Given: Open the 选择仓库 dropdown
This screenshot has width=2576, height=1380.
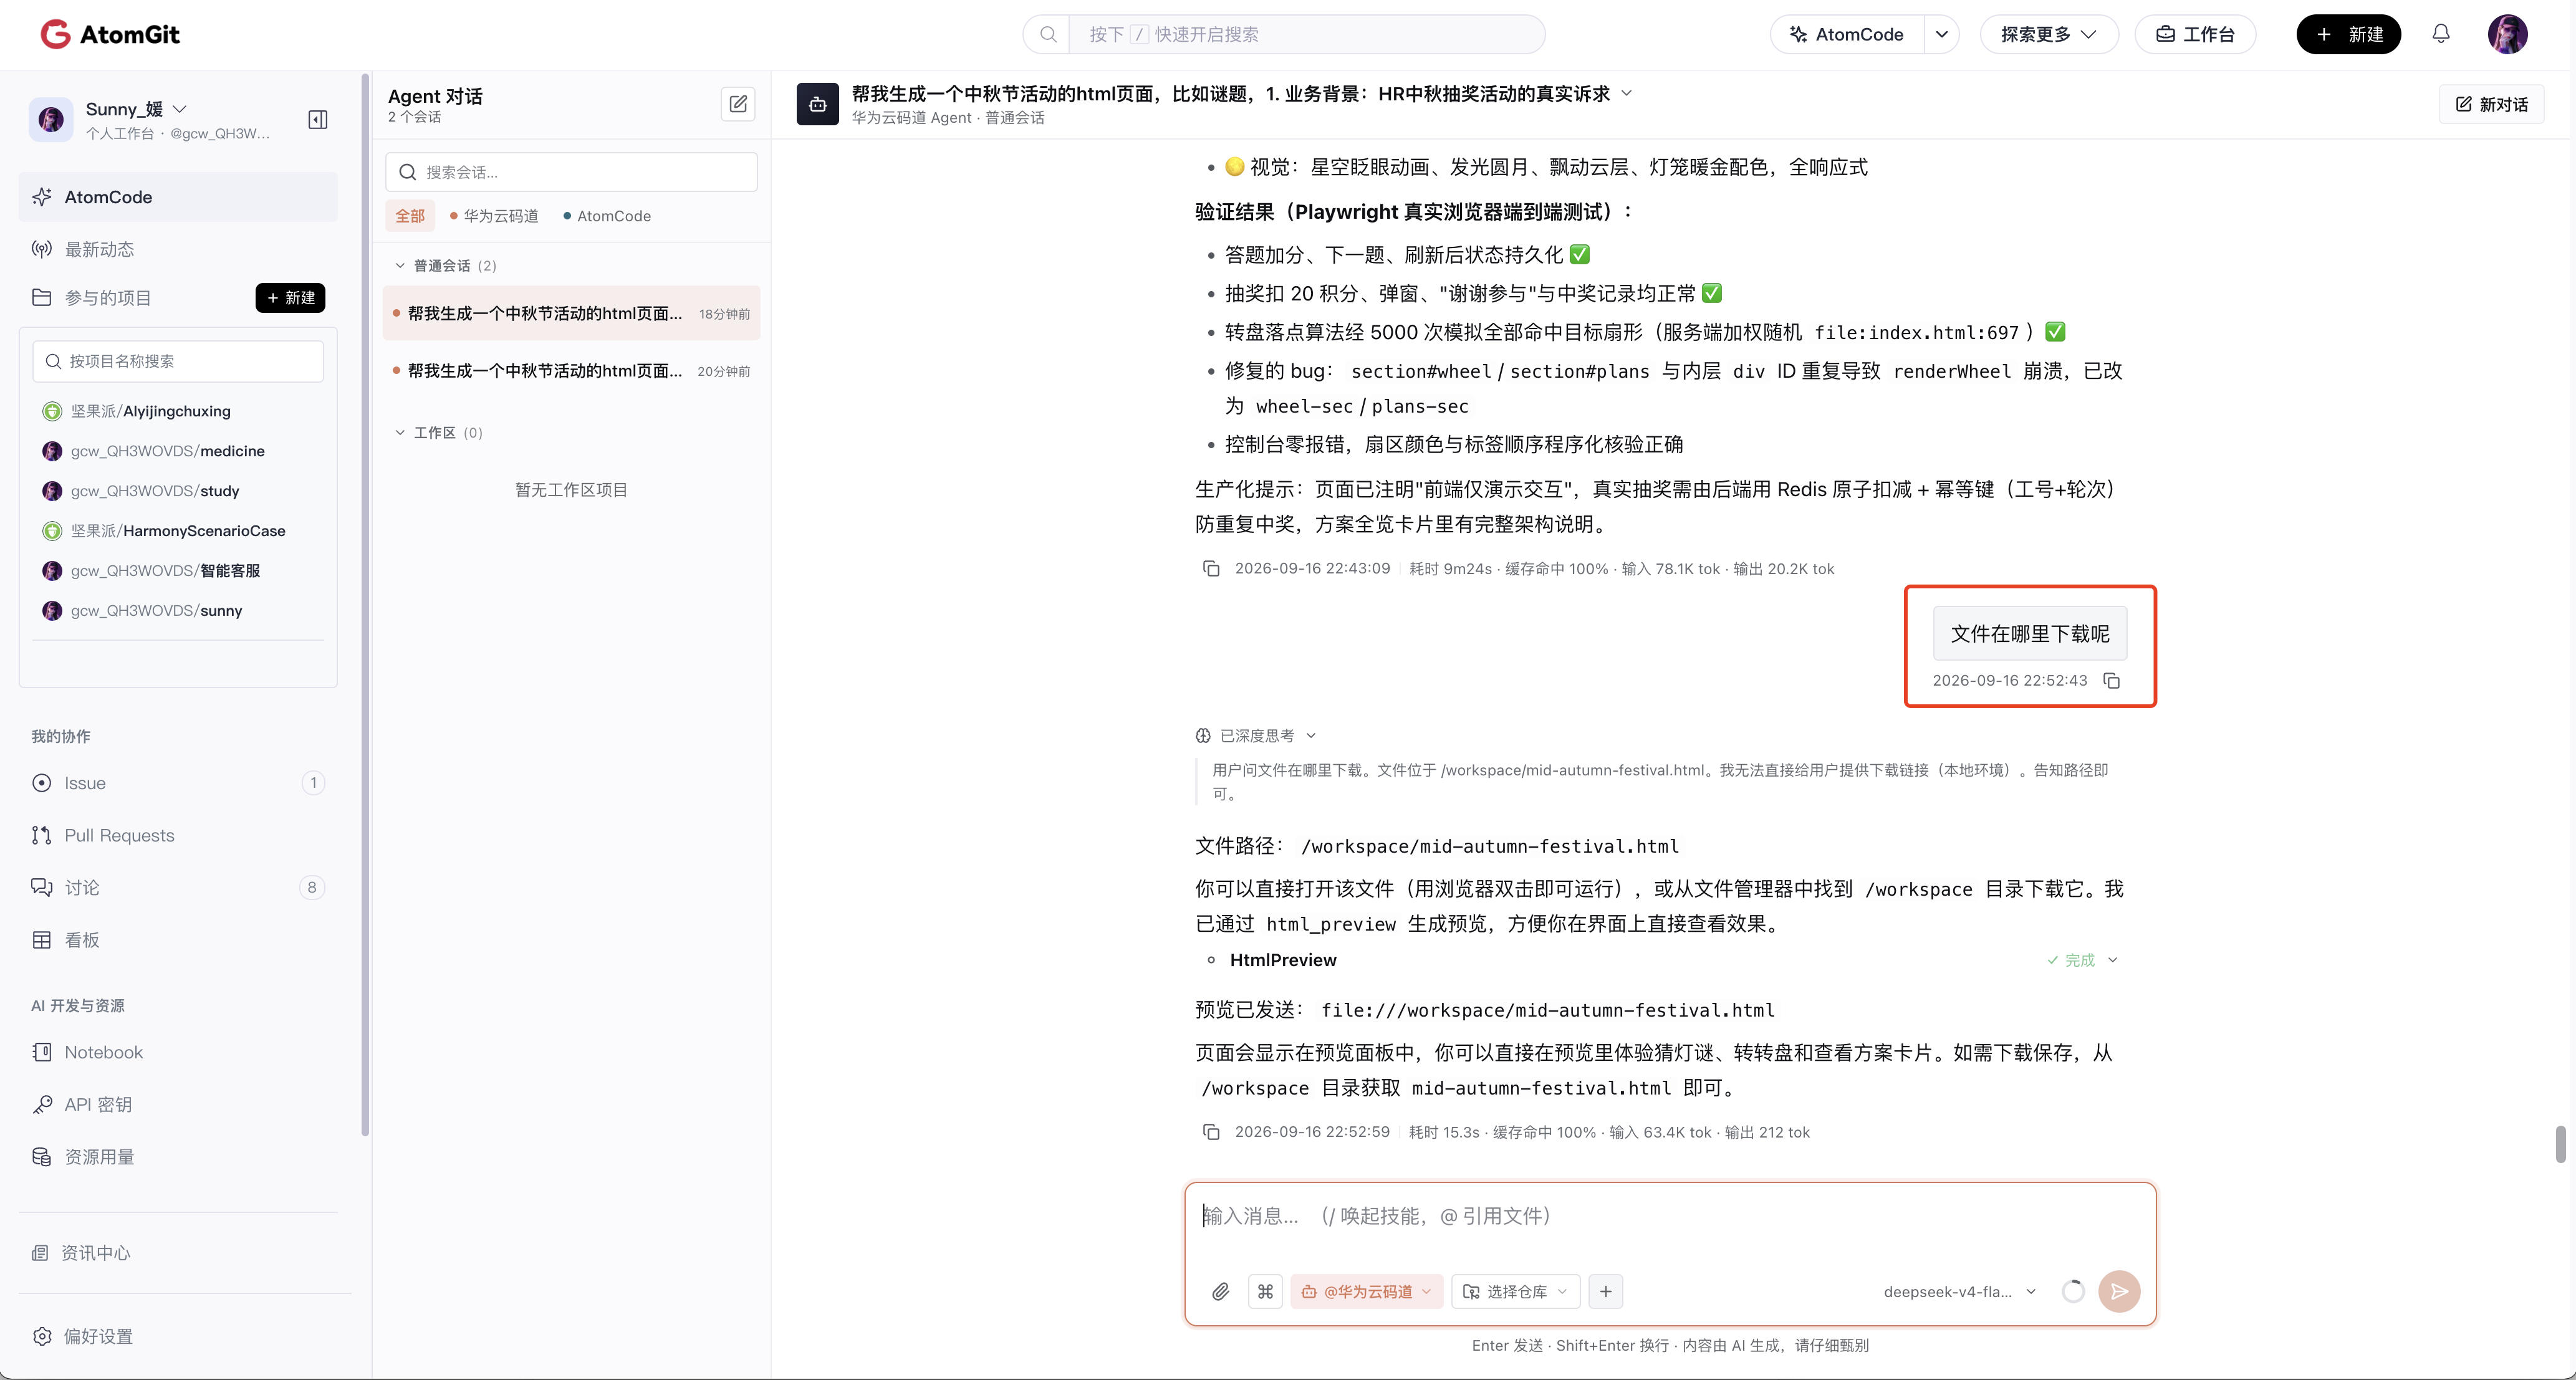Looking at the screenshot, I should click(x=1515, y=1291).
